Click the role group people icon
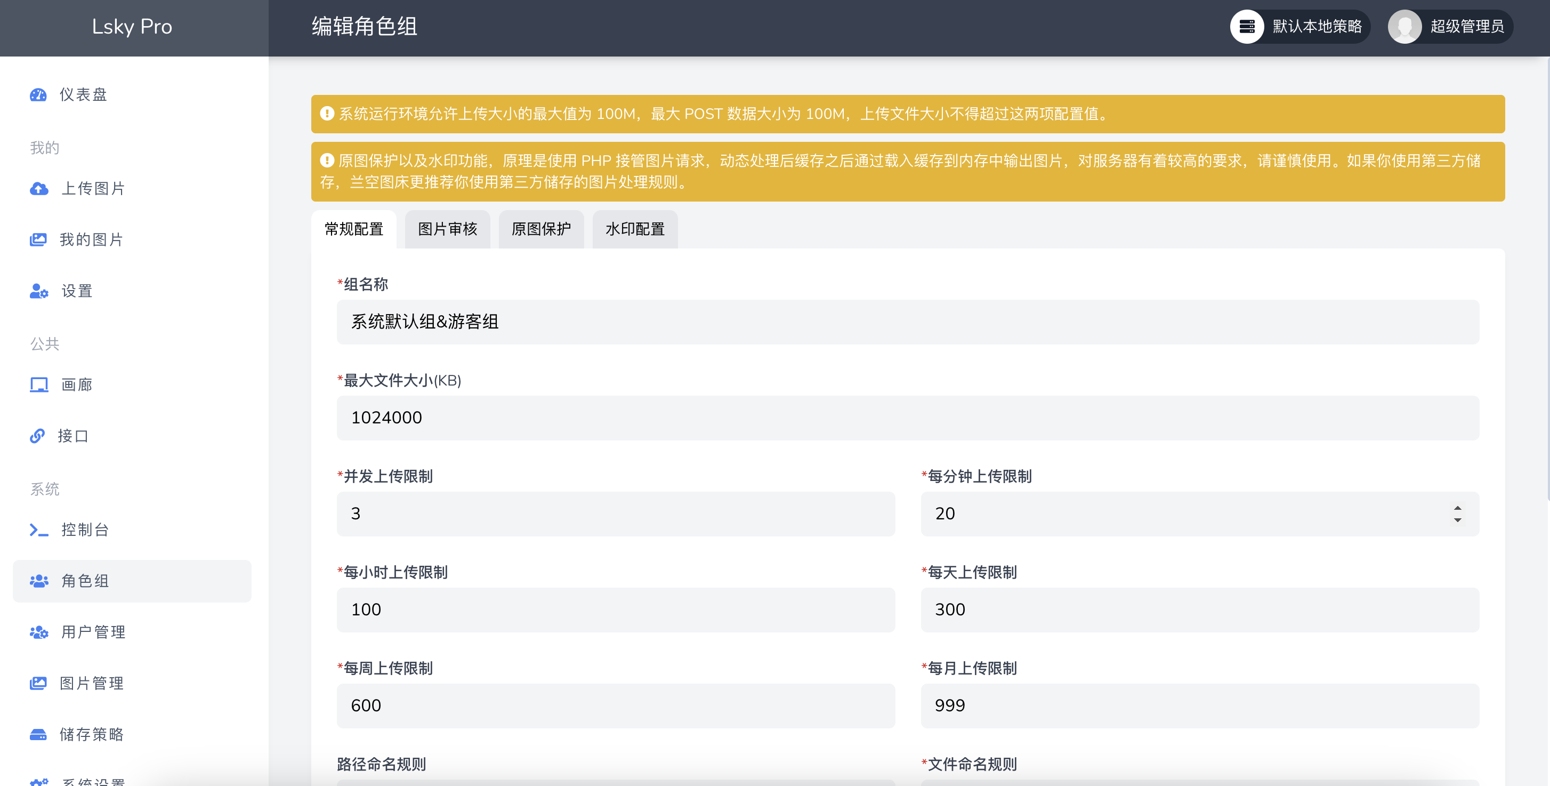This screenshot has height=786, width=1550. pos(39,581)
